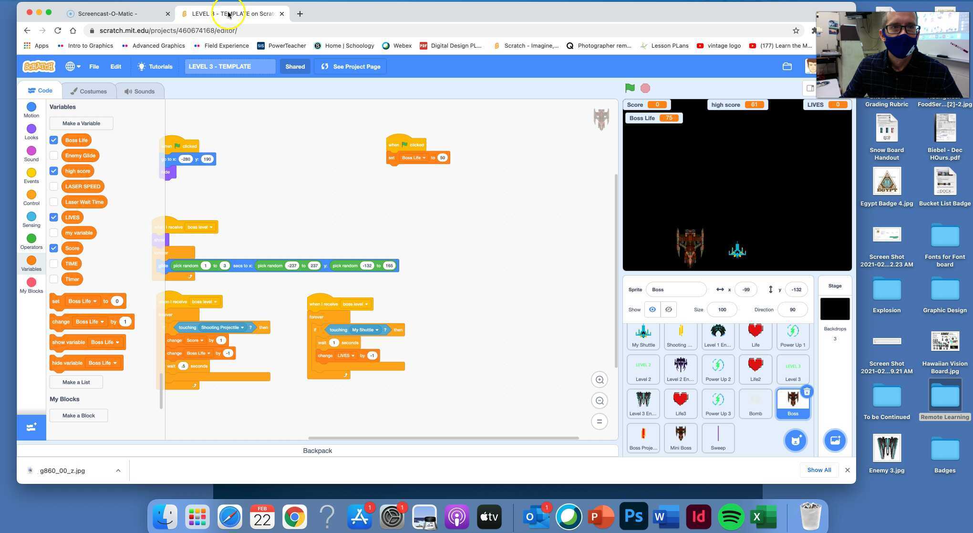The height and width of the screenshot is (533, 973).
Task: Zoom in on the code workspace
Action: pos(600,380)
